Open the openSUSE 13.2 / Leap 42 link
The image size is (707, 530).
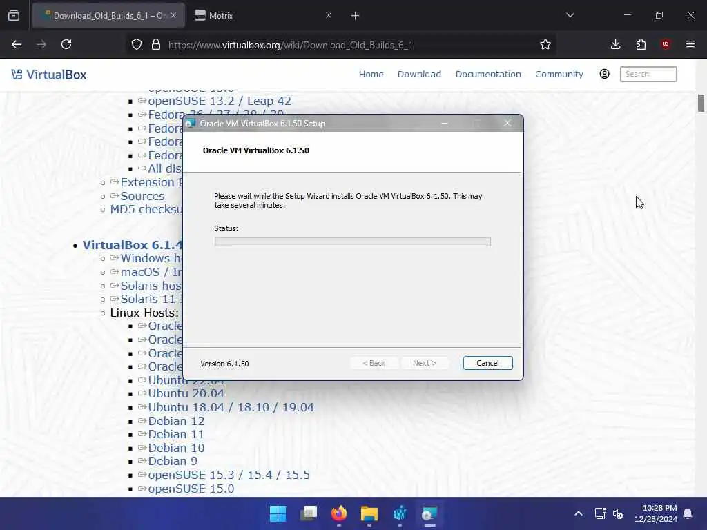220,101
